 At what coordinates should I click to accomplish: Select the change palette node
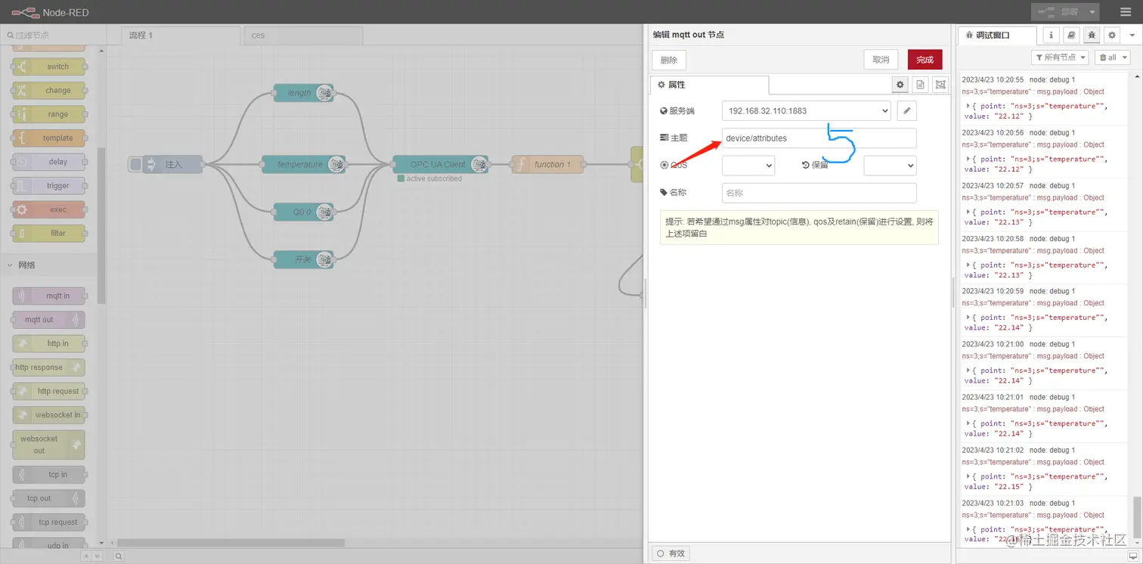tap(48, 90)
